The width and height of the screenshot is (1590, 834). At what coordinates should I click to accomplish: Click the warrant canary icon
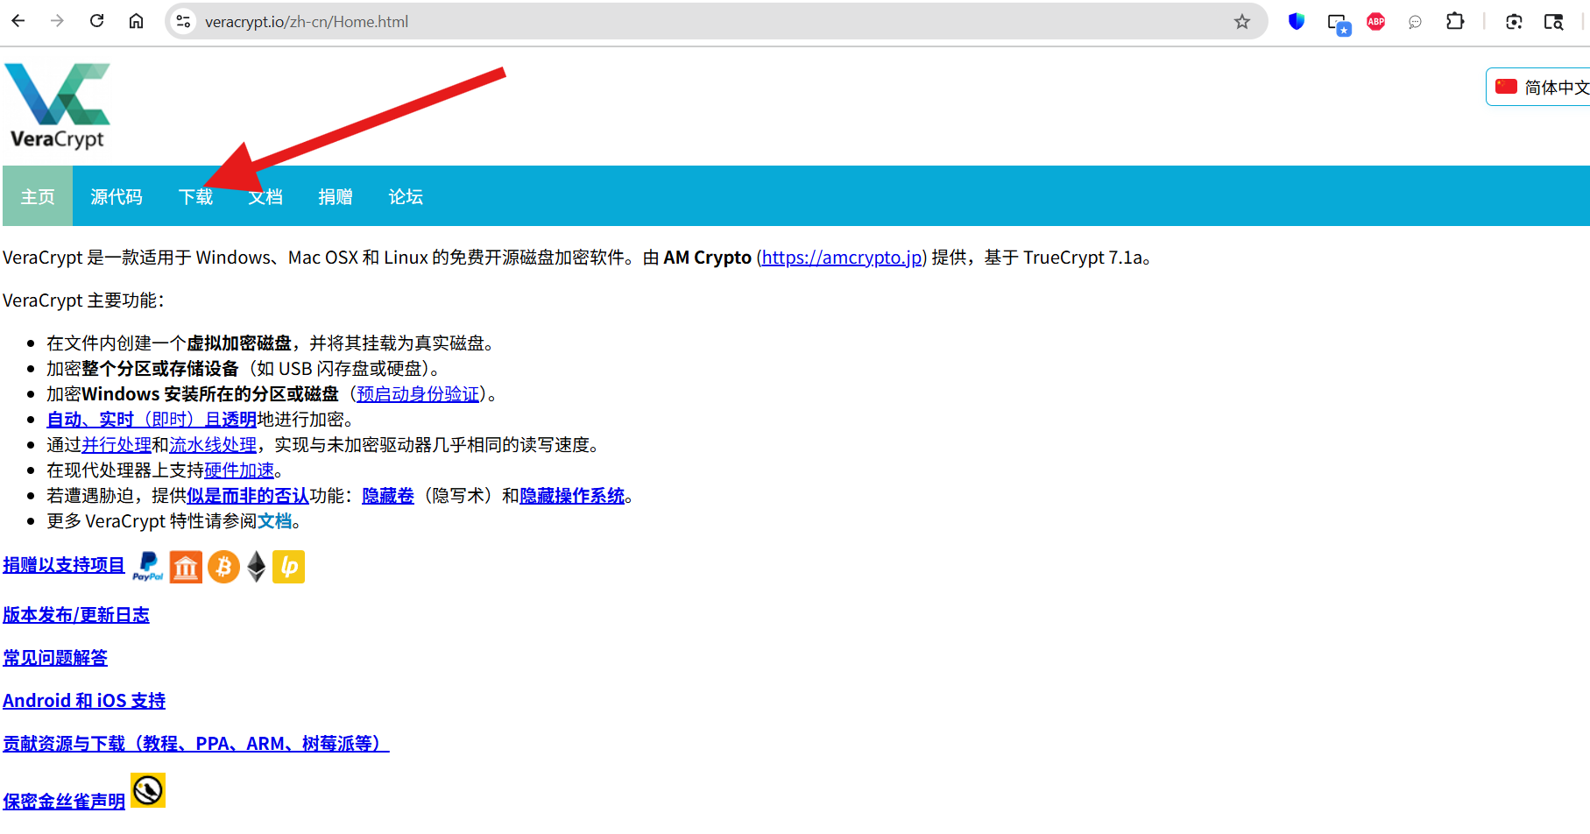click(148, 790)
